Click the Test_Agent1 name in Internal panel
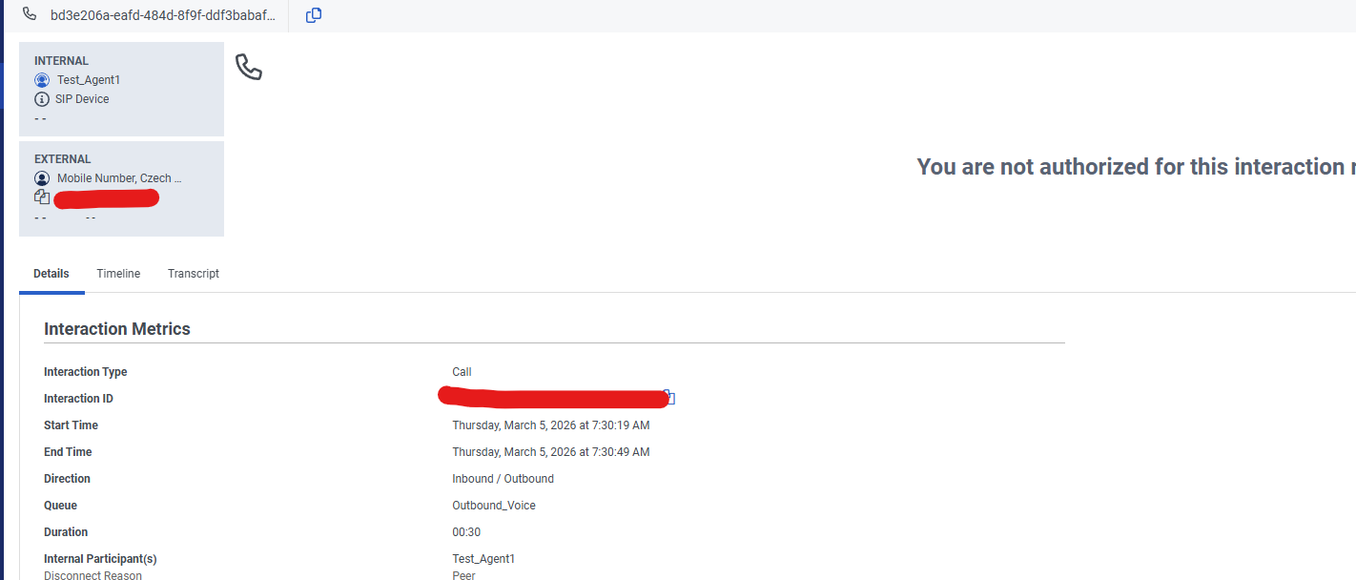The height and width of the screenshot is (580, 1356). (x=89, y=80)
